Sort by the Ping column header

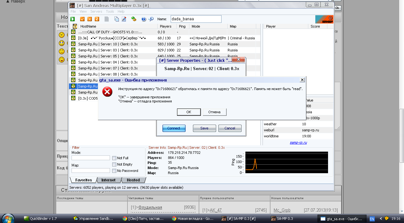coord(183,26)
